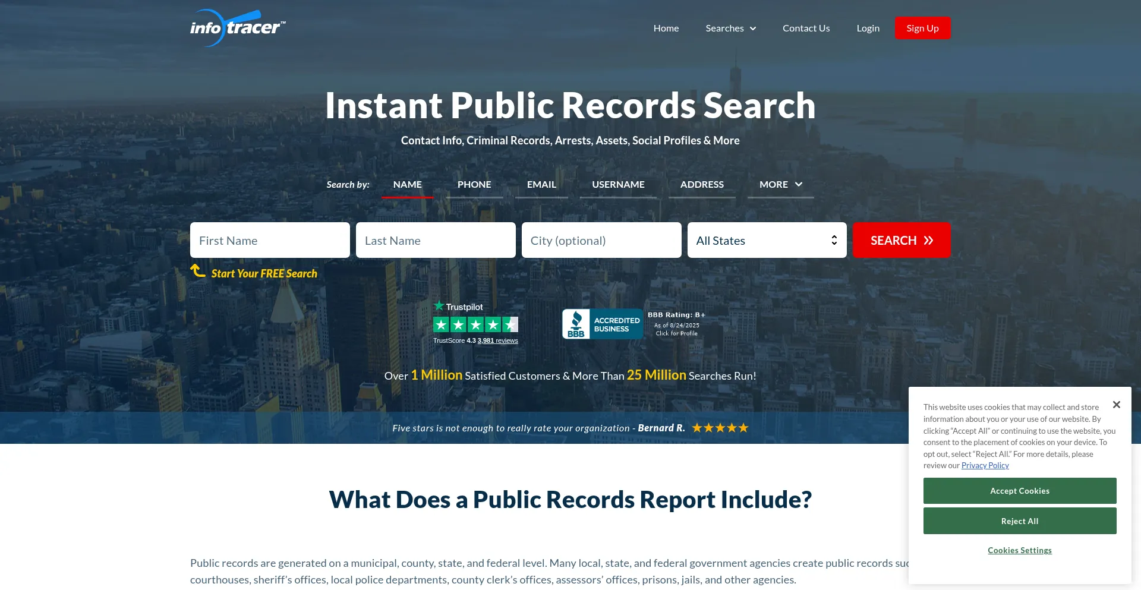Open the Privacy Policy link

click(985, 465)
